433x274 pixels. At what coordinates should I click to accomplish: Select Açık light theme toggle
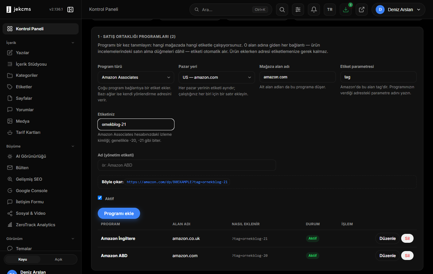[x=59, y=259]
